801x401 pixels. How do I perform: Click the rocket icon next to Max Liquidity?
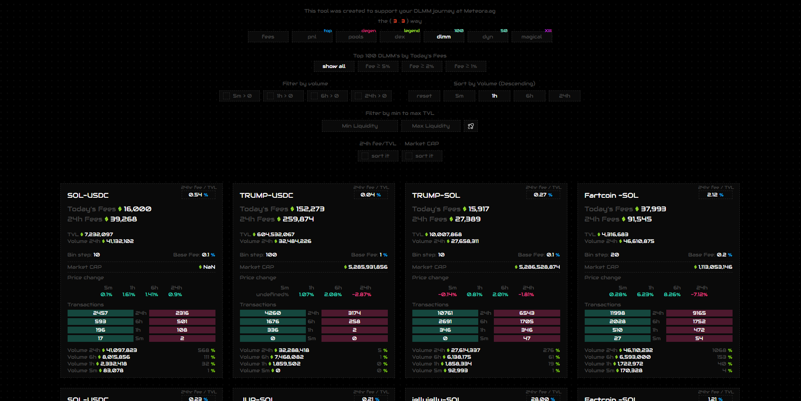[471, 126]
